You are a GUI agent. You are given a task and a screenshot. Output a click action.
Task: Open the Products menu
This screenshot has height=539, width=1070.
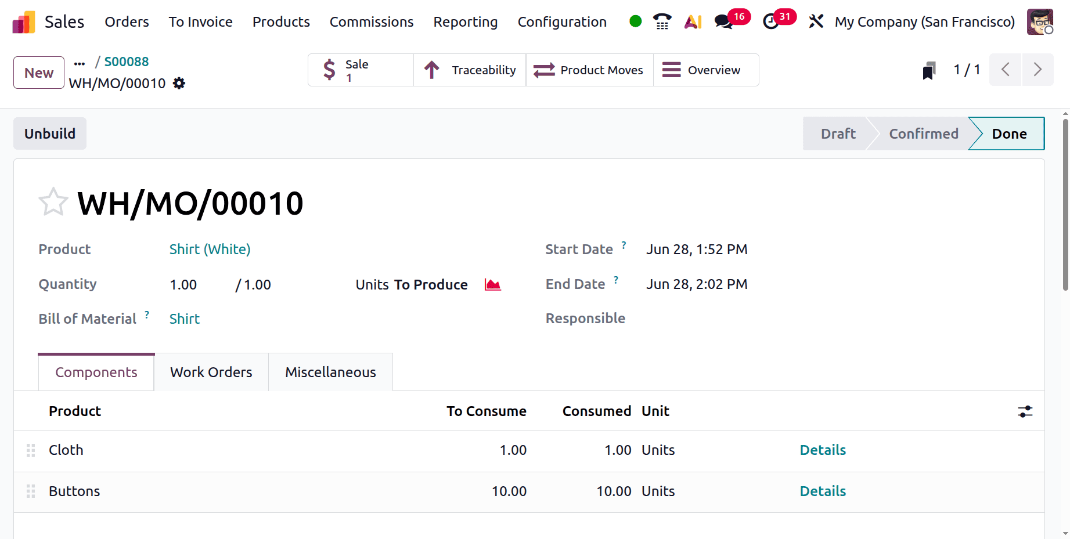coord(281,22)
